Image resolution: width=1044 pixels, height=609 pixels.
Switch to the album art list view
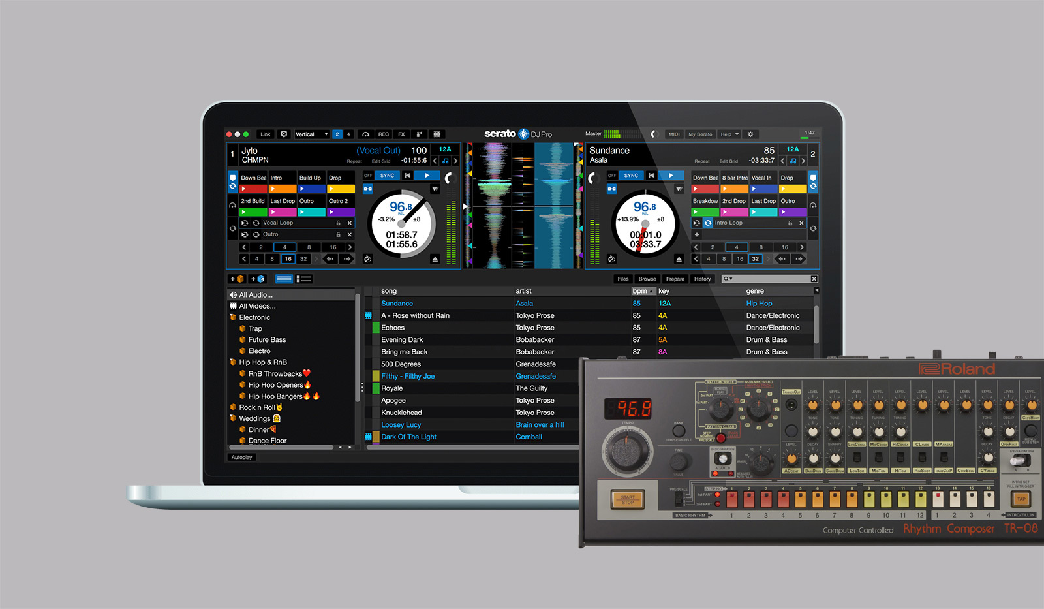(x=304, y=279)
